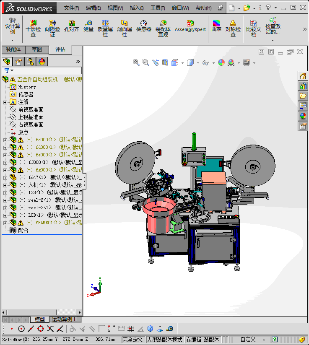Select the Hole Alignment (孔对齐) tool

pyautogui.click(x=72, y=26)
